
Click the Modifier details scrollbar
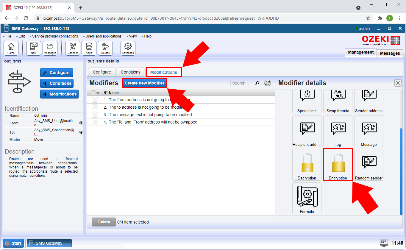[x=401, y=171]
